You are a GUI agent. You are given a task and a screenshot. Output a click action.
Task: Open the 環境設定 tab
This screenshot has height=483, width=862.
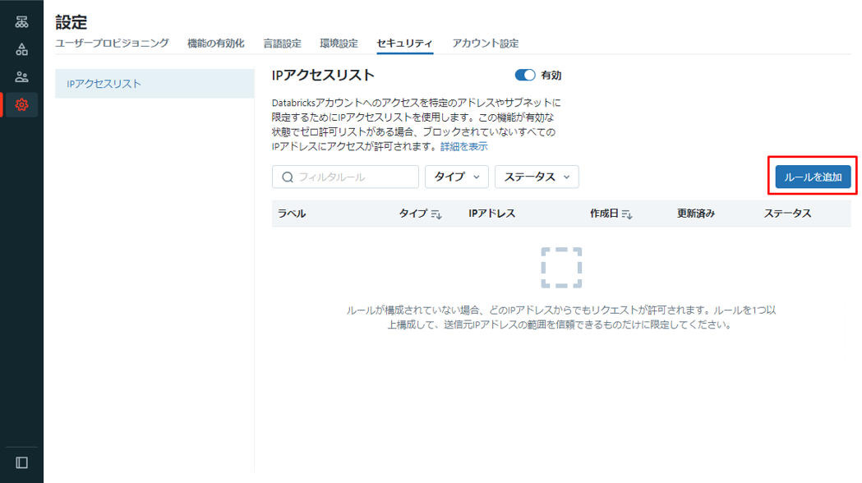(339, 44)
